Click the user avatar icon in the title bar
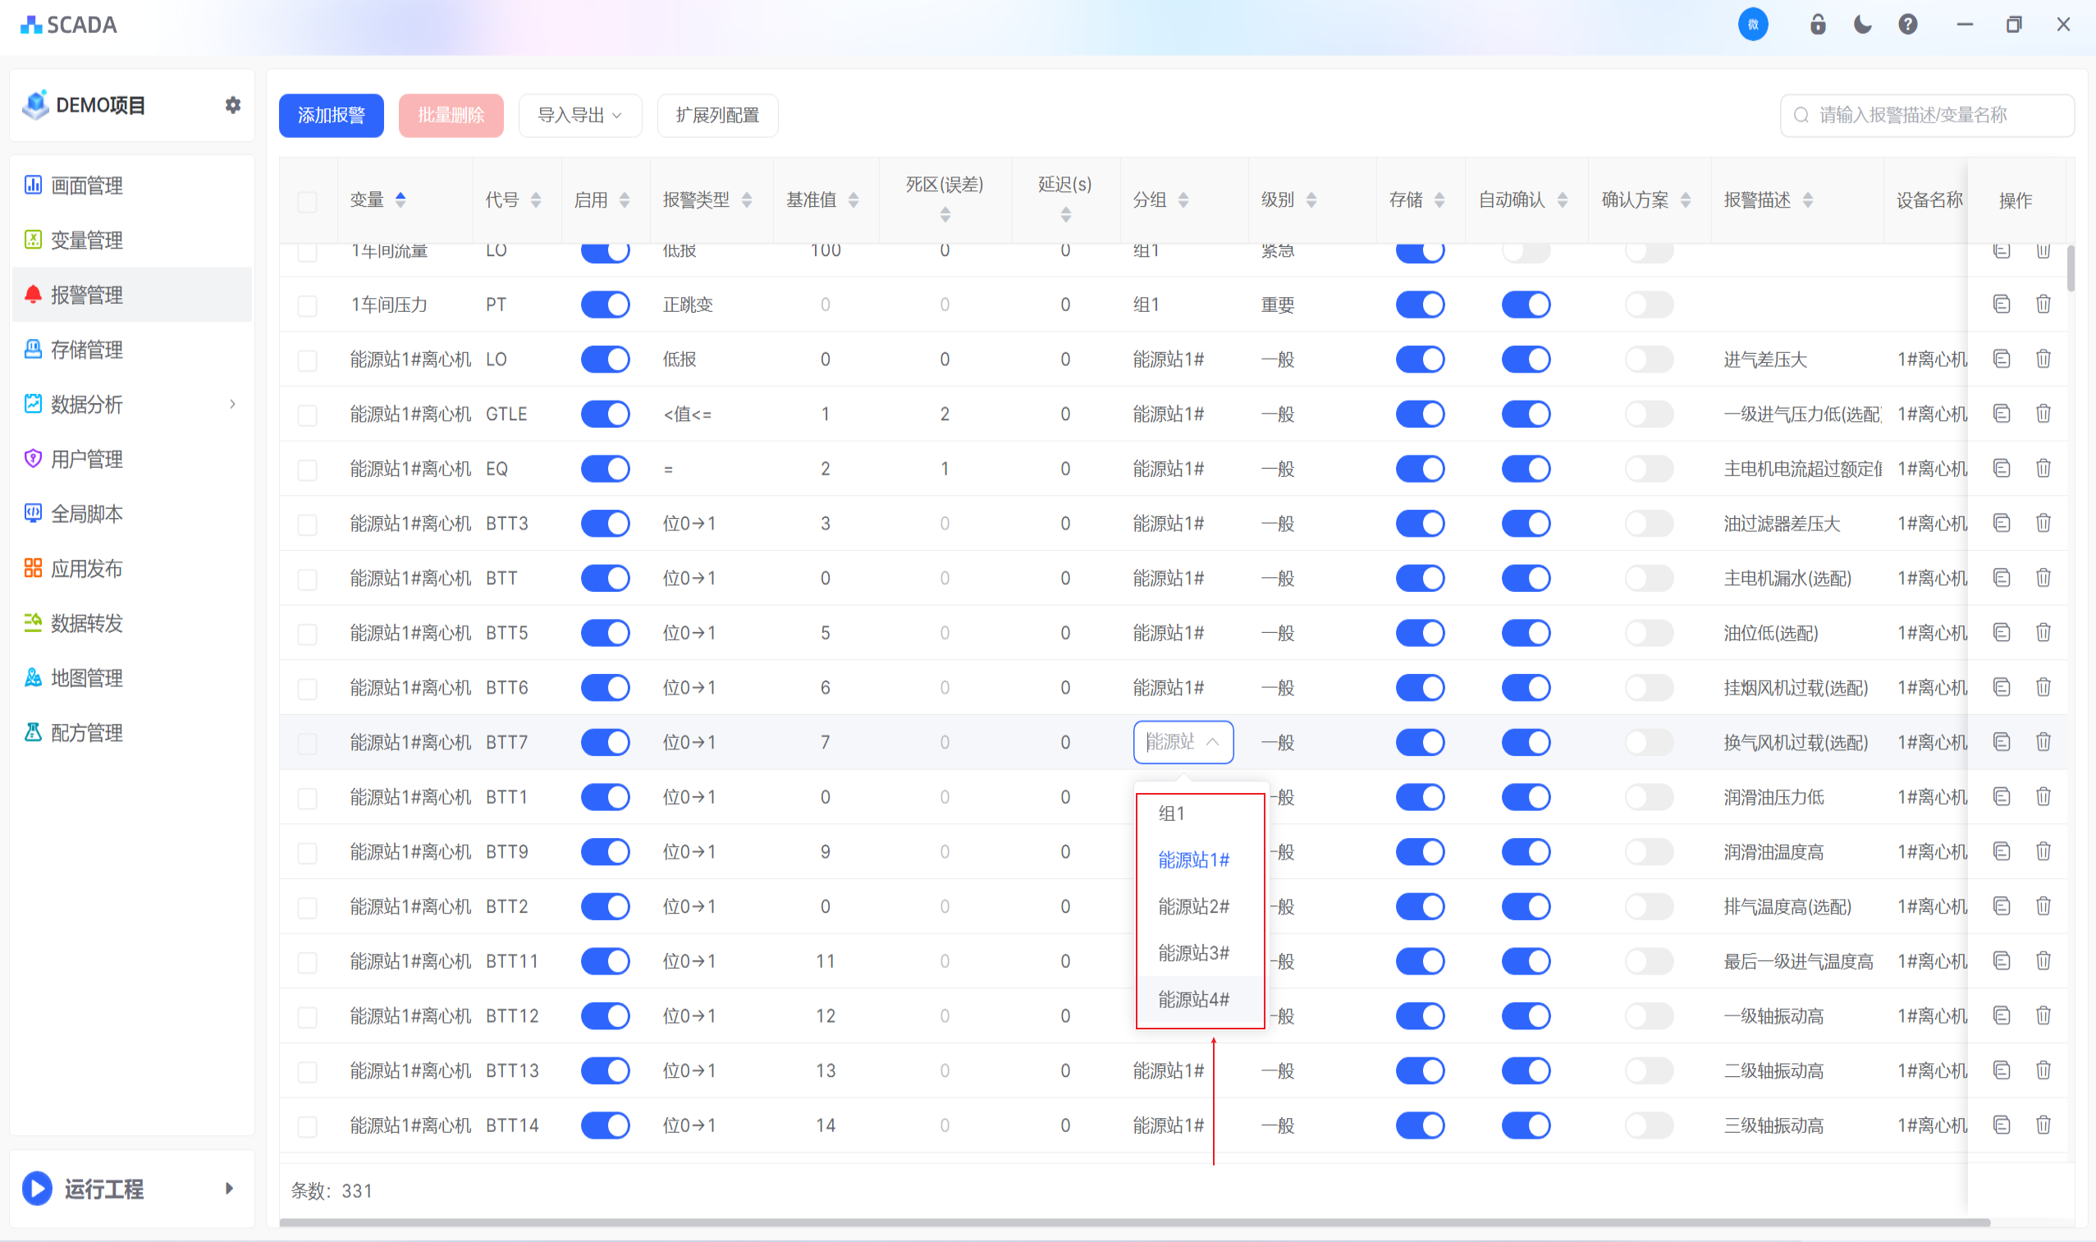This screenshot has height=1242, width=2096. click(x=1753, y=25)
